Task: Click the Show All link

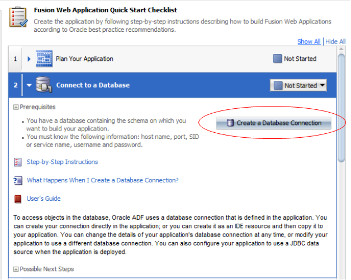Action: click(x=309, y=42)
